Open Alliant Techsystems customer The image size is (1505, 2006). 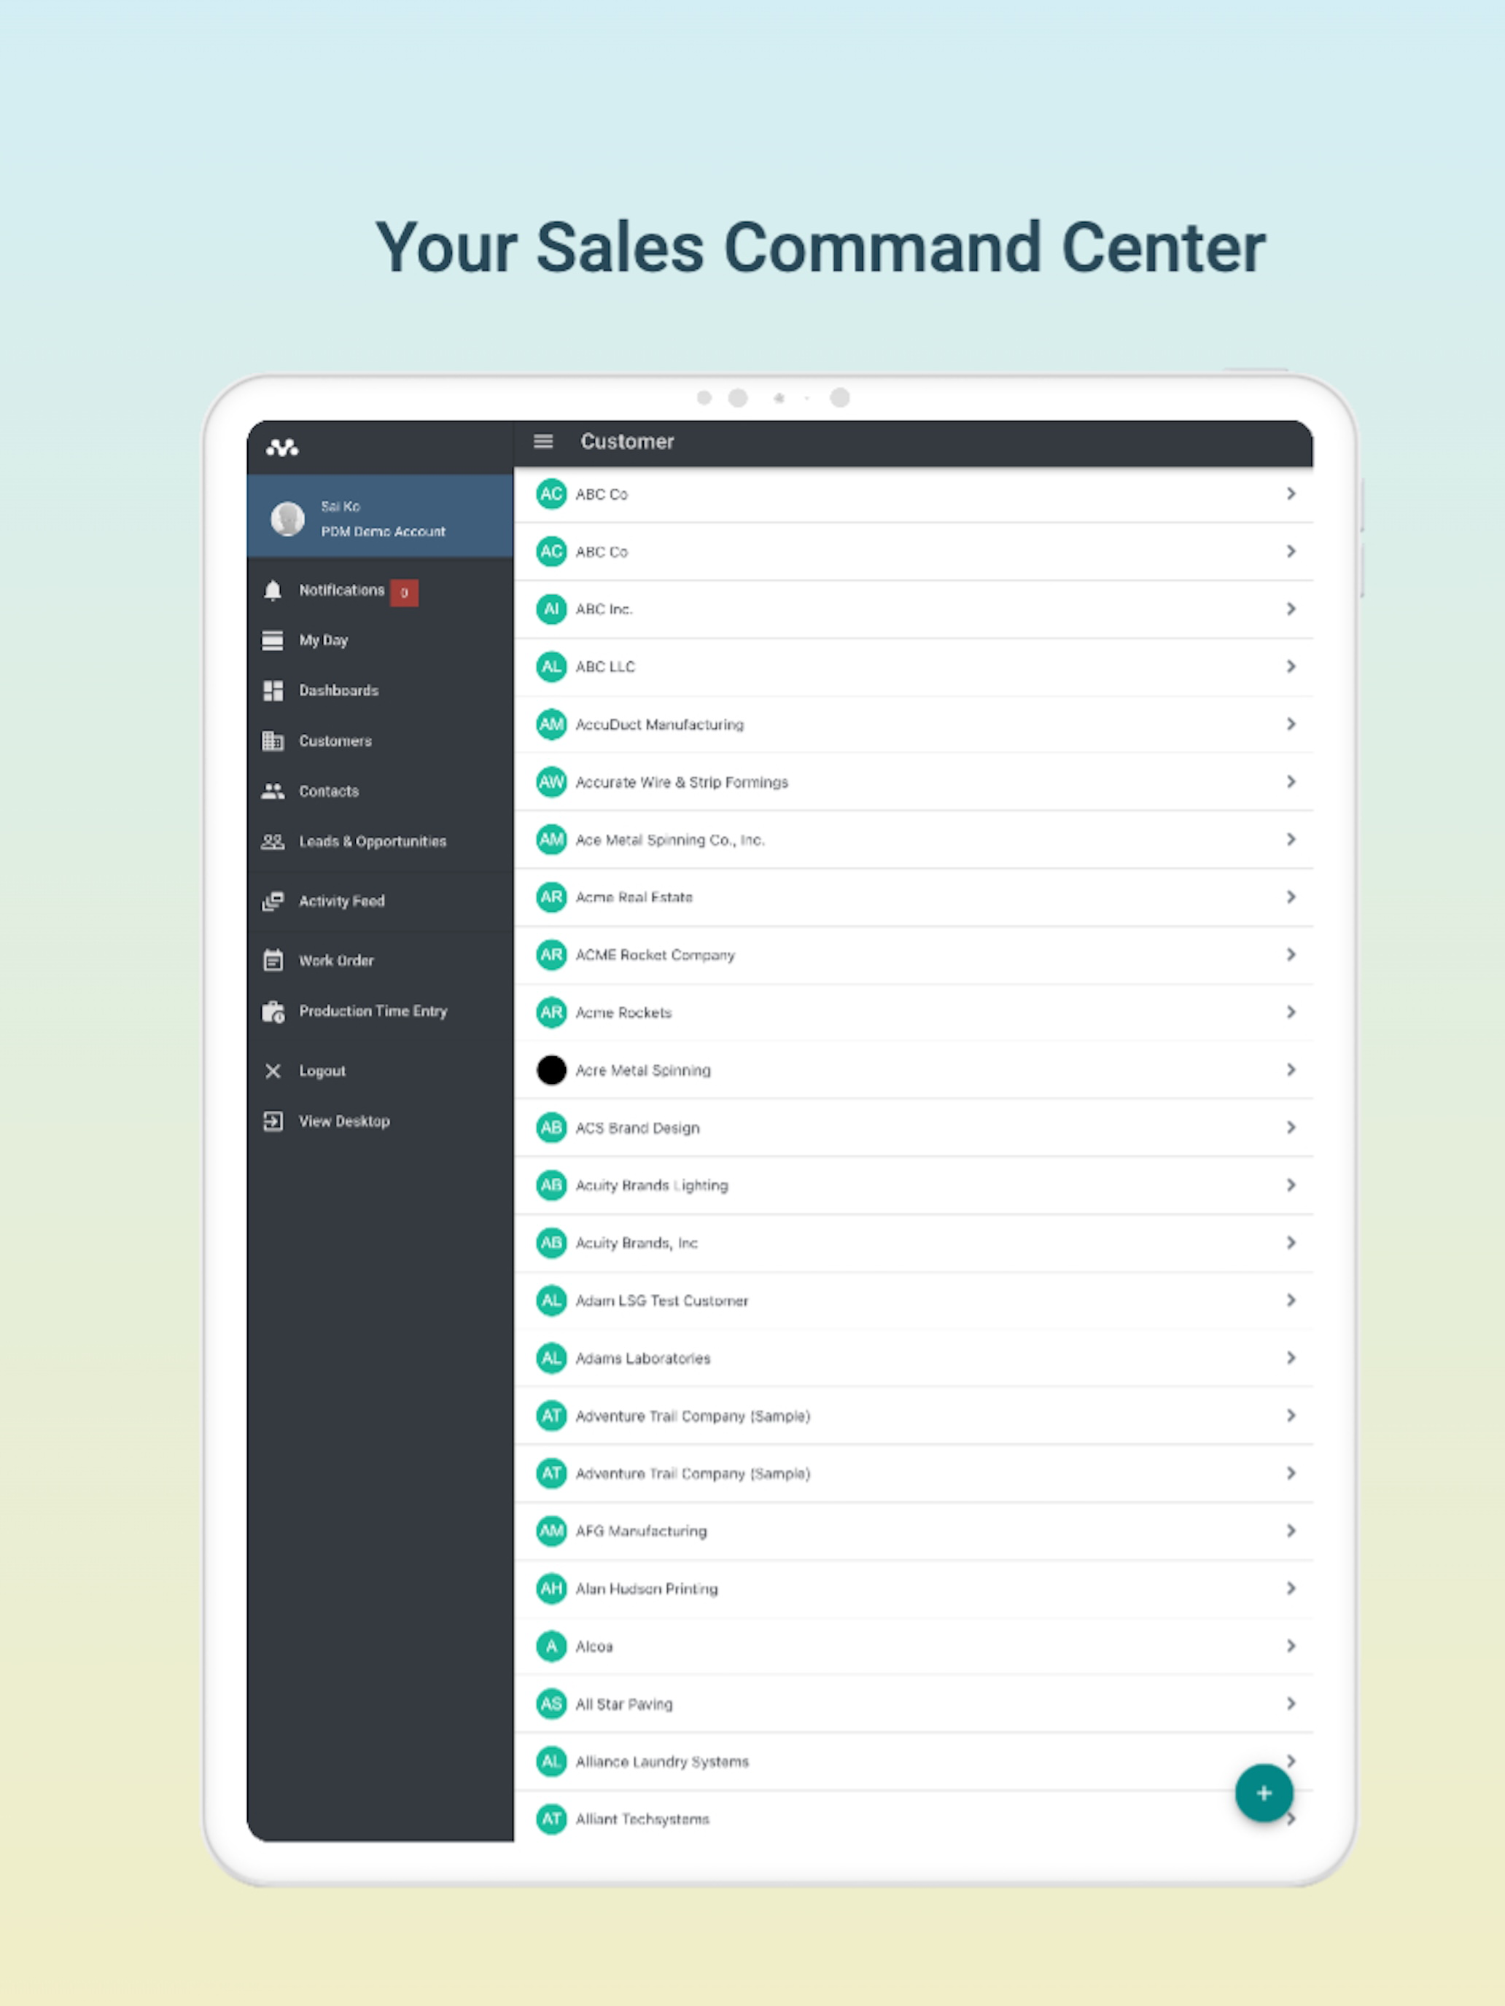913,1818
